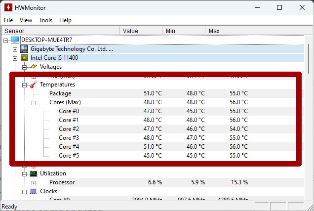Collapse the Utilization section
The height and width of the screenshot is (211, 314).
coord(24,174)
